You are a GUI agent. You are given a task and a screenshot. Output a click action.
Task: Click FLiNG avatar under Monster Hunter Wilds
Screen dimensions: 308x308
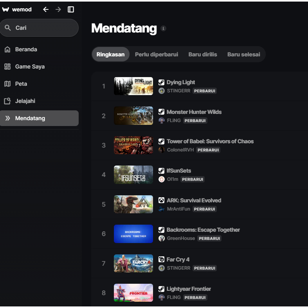(x=162, y=121)
